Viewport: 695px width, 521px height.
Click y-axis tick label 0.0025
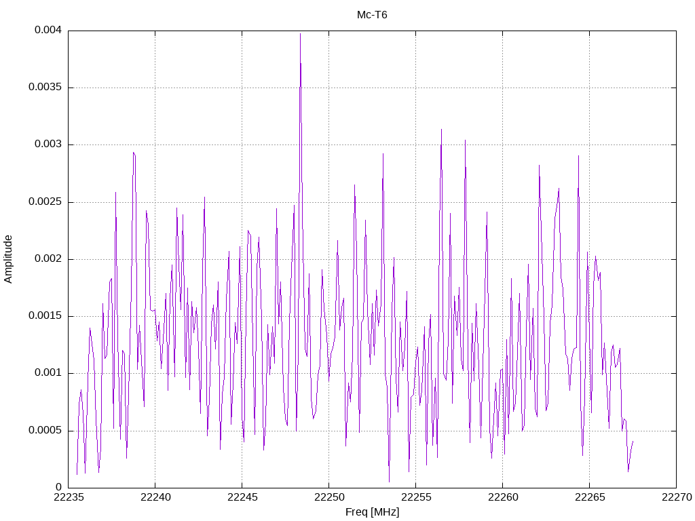[45, 201]
